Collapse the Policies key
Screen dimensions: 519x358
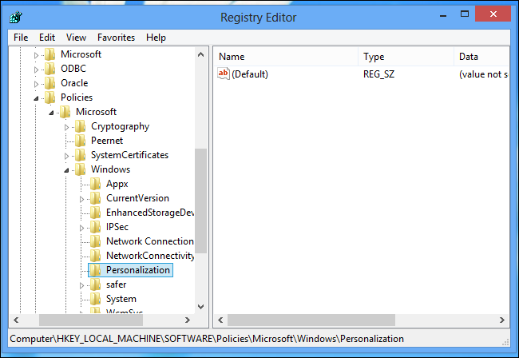(x=36, y=98)
